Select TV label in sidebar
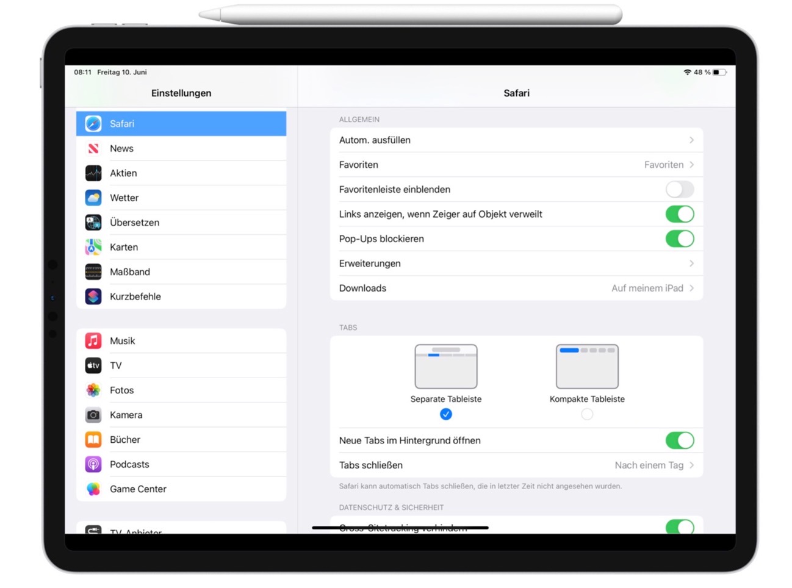The width and height of the screenshot is (792, 588). click(116, 366)
